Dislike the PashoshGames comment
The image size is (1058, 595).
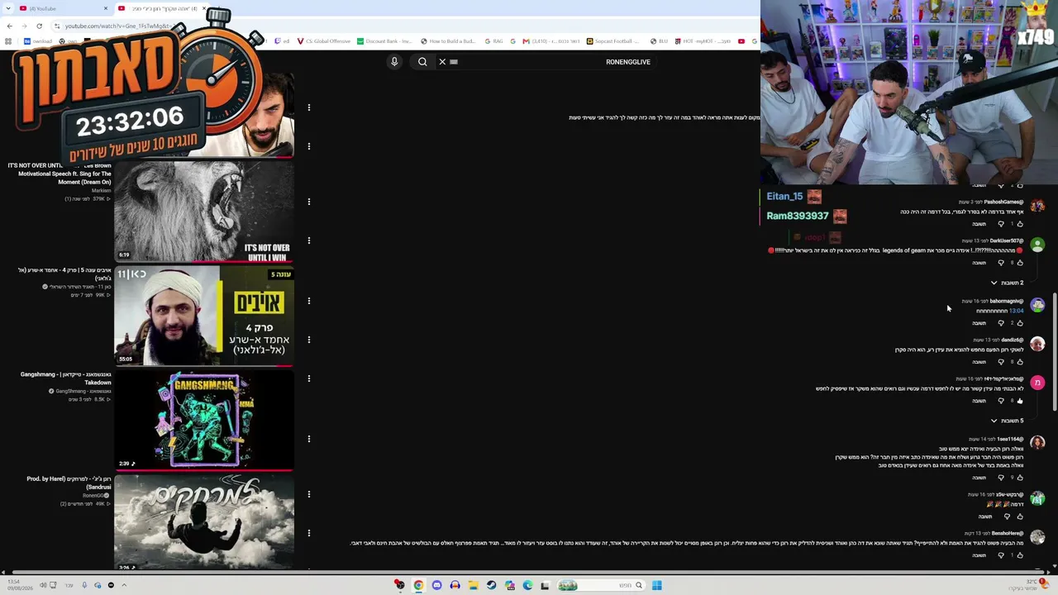tap(1001, 224)
